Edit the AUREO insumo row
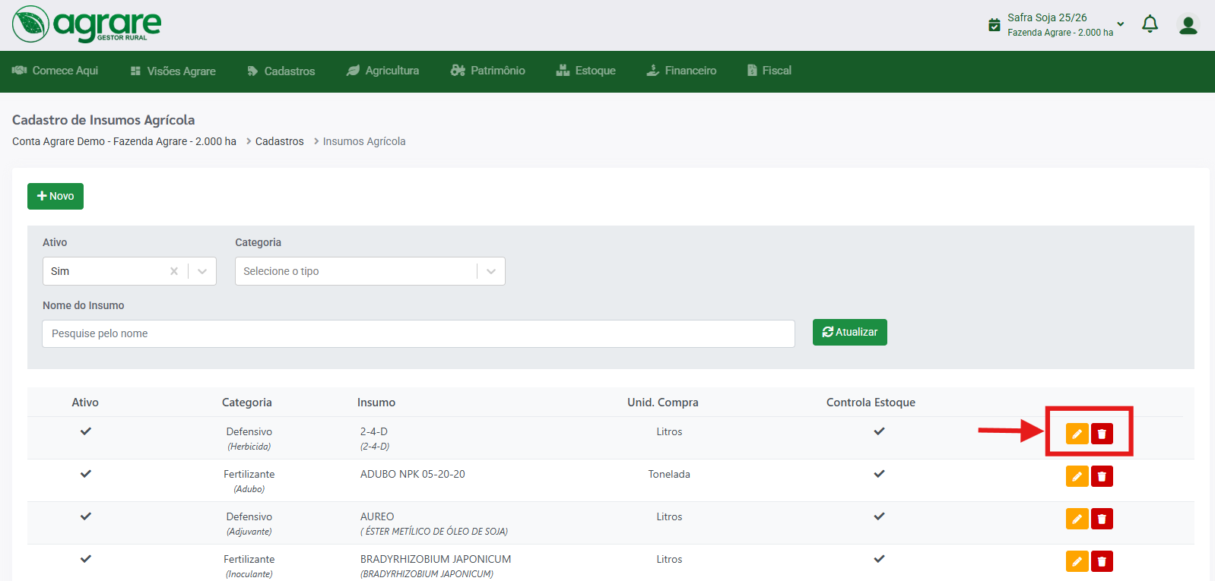1215x581 pixels. point(1077,519)
